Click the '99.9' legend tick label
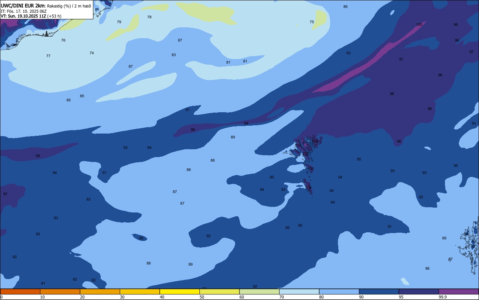 [443, 297]
